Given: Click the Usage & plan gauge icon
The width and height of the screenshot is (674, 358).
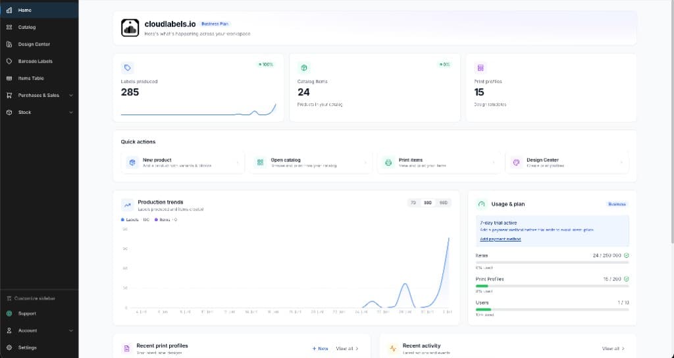Looking at the screenshot, I should point(481,204).
